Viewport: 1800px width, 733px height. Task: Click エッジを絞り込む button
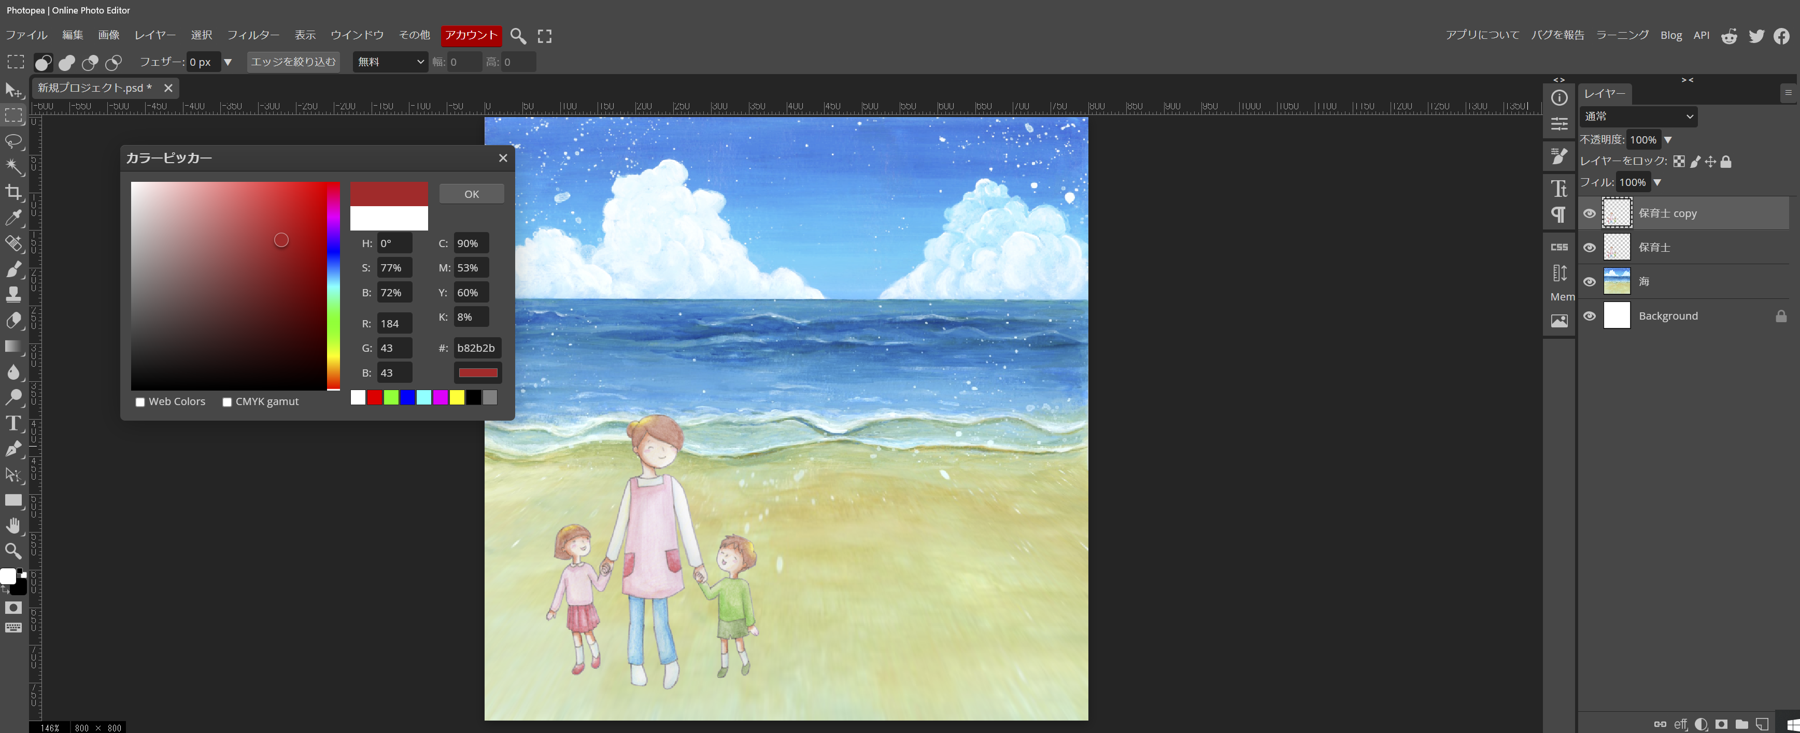click(293, 62)
